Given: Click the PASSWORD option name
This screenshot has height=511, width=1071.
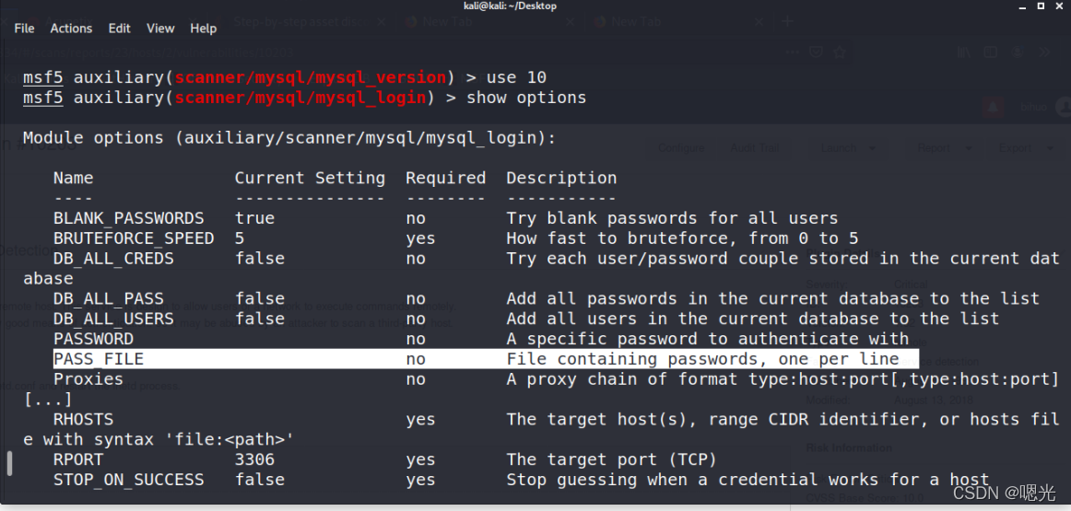Looking at the screenshot, I should coord(94,339).
